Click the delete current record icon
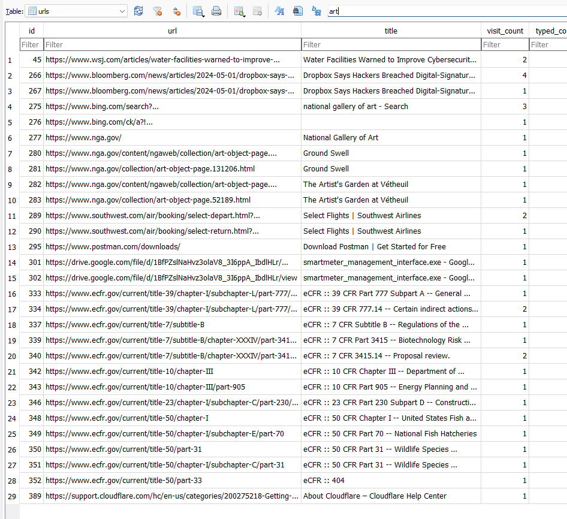567x519 pixels. pos(257,11)
